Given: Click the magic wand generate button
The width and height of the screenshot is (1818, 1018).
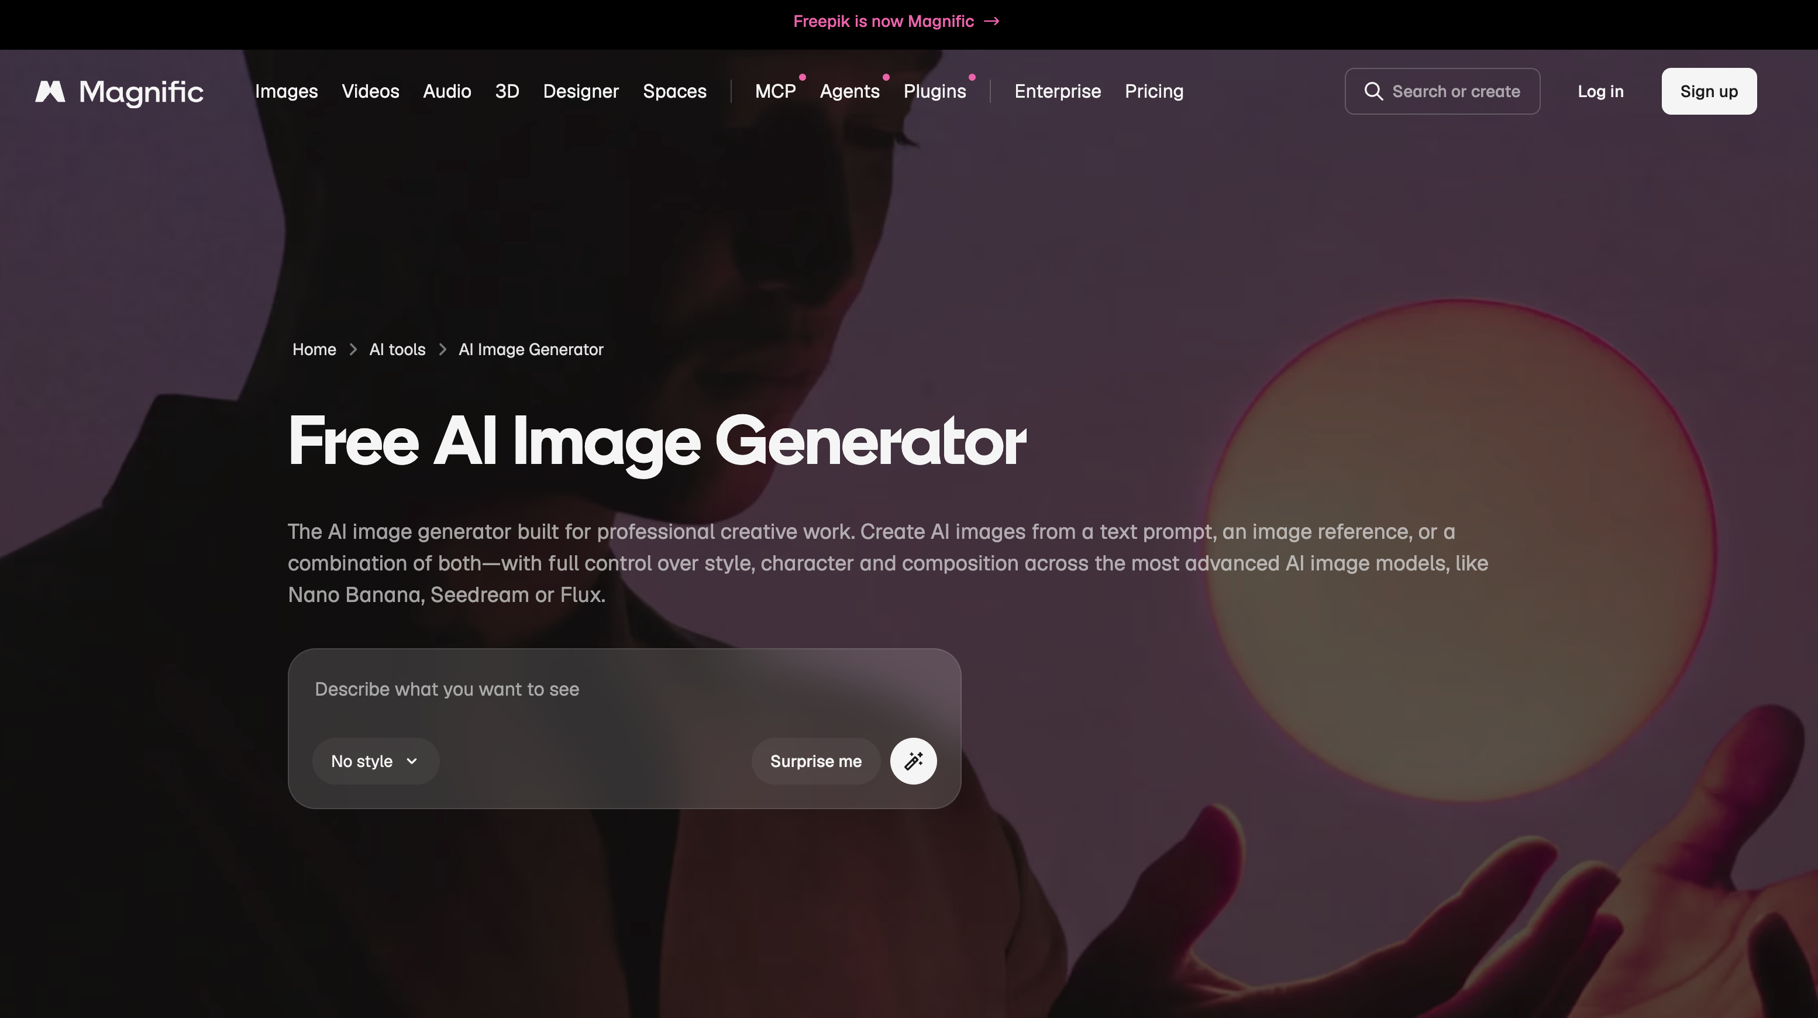Looking at the screenshot, I should 913,761.
